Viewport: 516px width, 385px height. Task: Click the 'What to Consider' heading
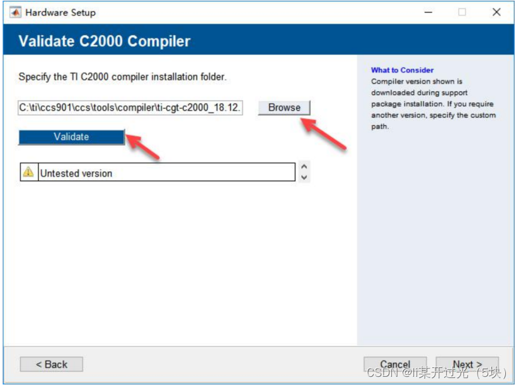pyautogui.click(x=402, y=70)
